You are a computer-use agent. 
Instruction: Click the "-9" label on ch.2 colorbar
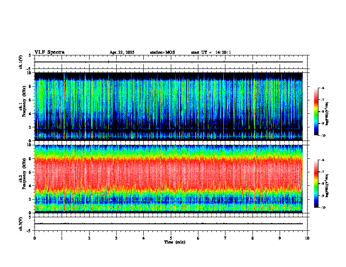click(x=322, y=195)
